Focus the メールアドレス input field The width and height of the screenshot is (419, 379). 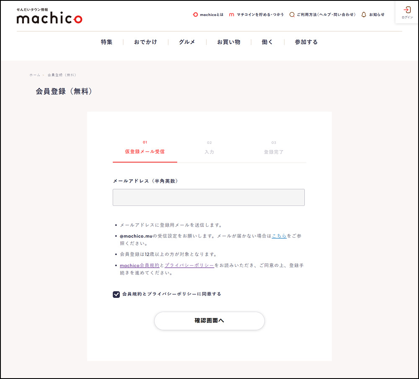tap(208, 197)
